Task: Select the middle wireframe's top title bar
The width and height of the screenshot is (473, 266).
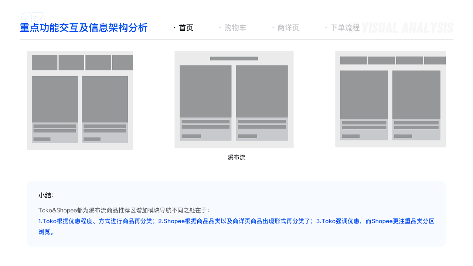Action: coord(234,58)
